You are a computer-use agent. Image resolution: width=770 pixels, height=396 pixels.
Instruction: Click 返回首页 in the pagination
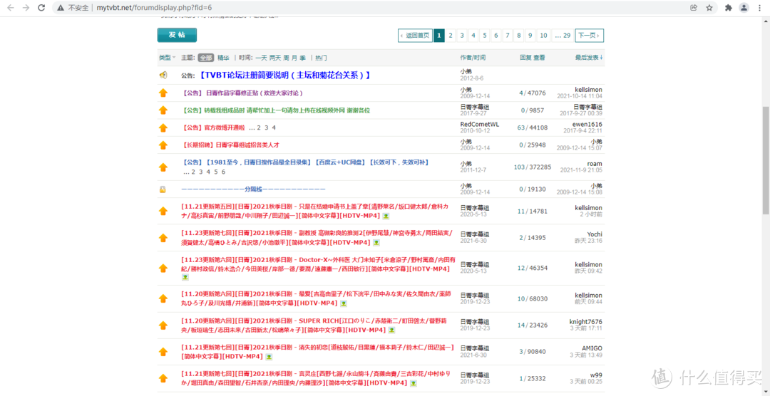(415, 36)
